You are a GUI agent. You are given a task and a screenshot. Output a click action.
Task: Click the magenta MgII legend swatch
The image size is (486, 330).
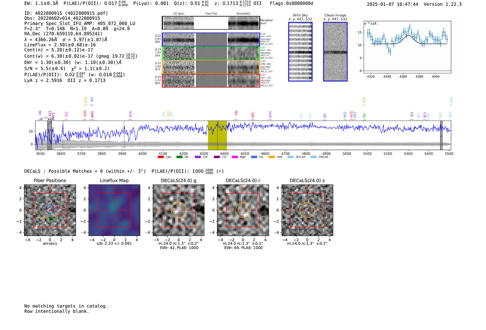coord(235,157)
